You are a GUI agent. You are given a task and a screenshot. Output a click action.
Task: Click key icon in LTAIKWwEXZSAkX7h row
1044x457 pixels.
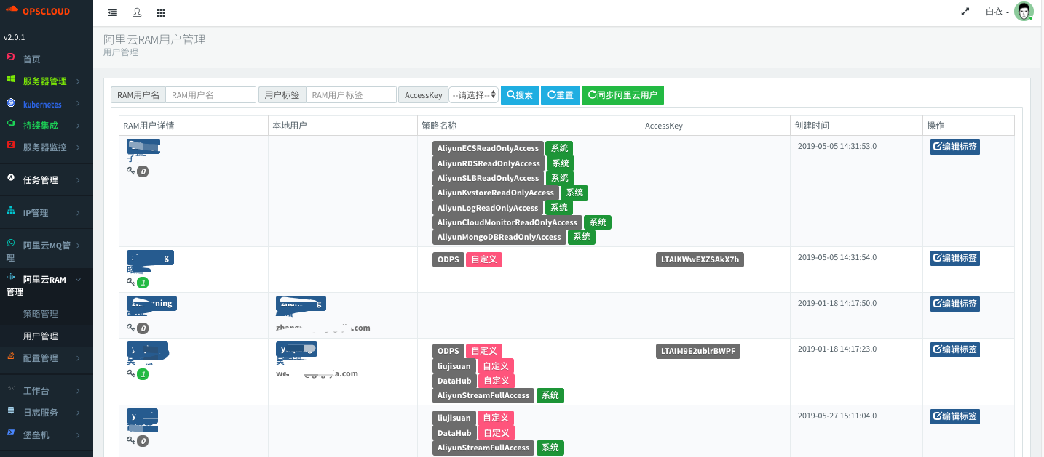(x=131, y=282)
